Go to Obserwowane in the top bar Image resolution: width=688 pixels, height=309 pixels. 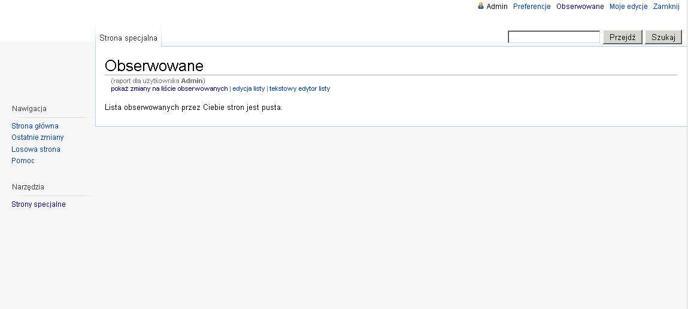(x=580, y=7)
